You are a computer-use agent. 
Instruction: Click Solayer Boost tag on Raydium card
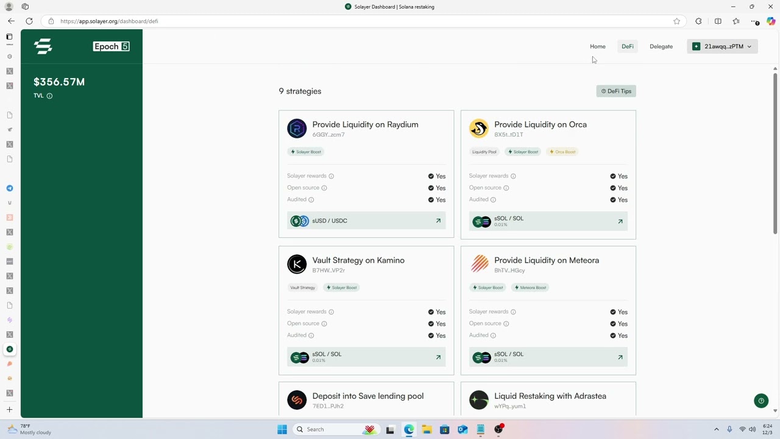coord(306,152)
